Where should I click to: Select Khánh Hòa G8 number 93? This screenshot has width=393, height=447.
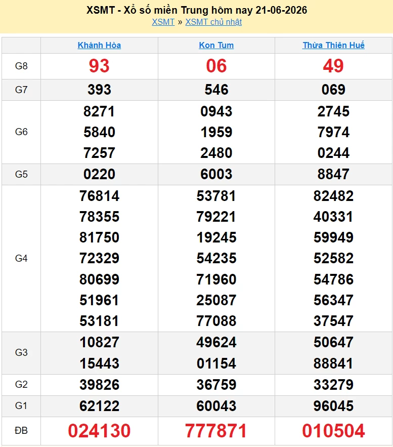click(x=99, y=66)
